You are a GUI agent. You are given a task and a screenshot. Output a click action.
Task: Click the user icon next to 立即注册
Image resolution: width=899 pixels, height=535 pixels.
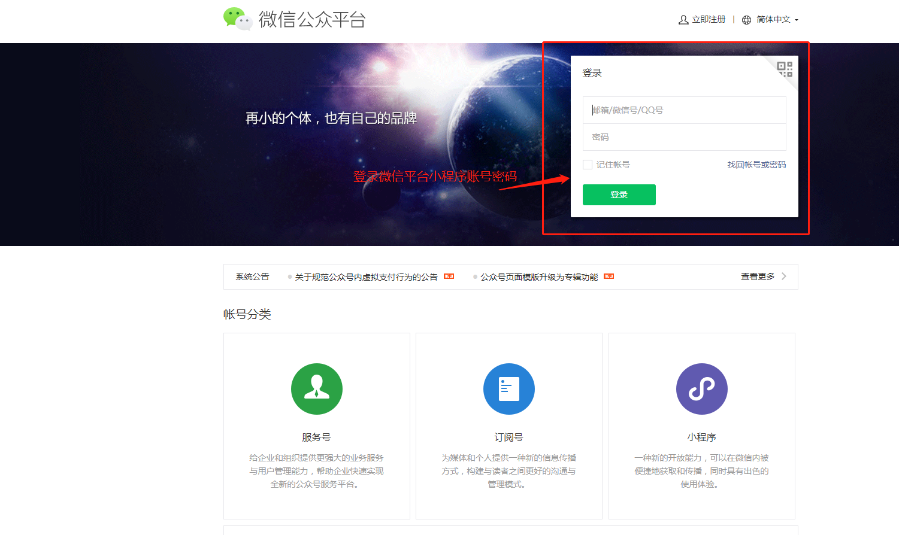(x=683, y=20)
